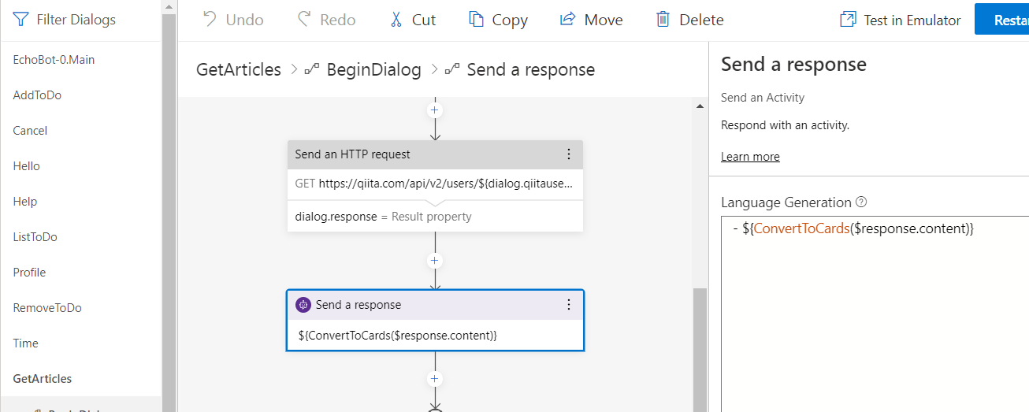Cut the selected action

point(412,20)
